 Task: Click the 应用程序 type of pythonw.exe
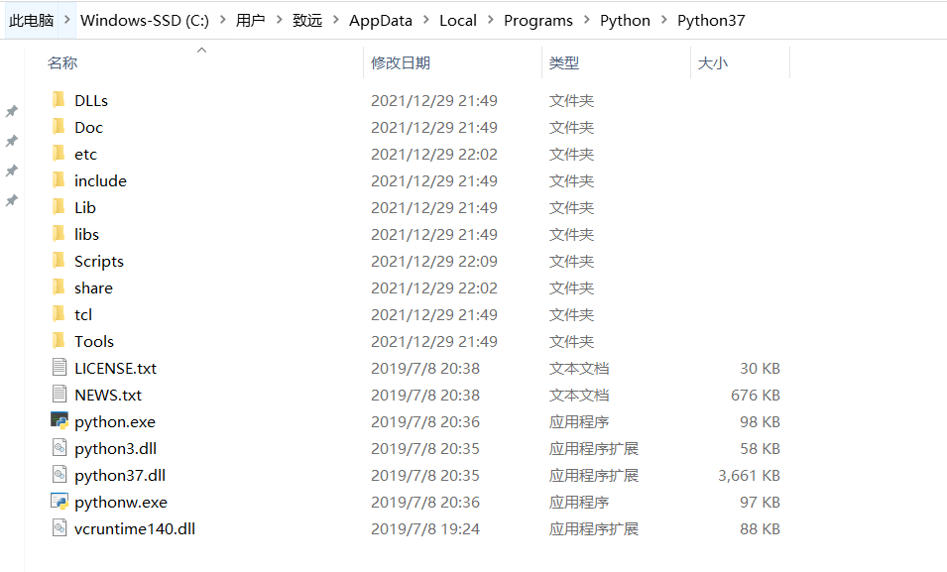[x=579, y=503]
